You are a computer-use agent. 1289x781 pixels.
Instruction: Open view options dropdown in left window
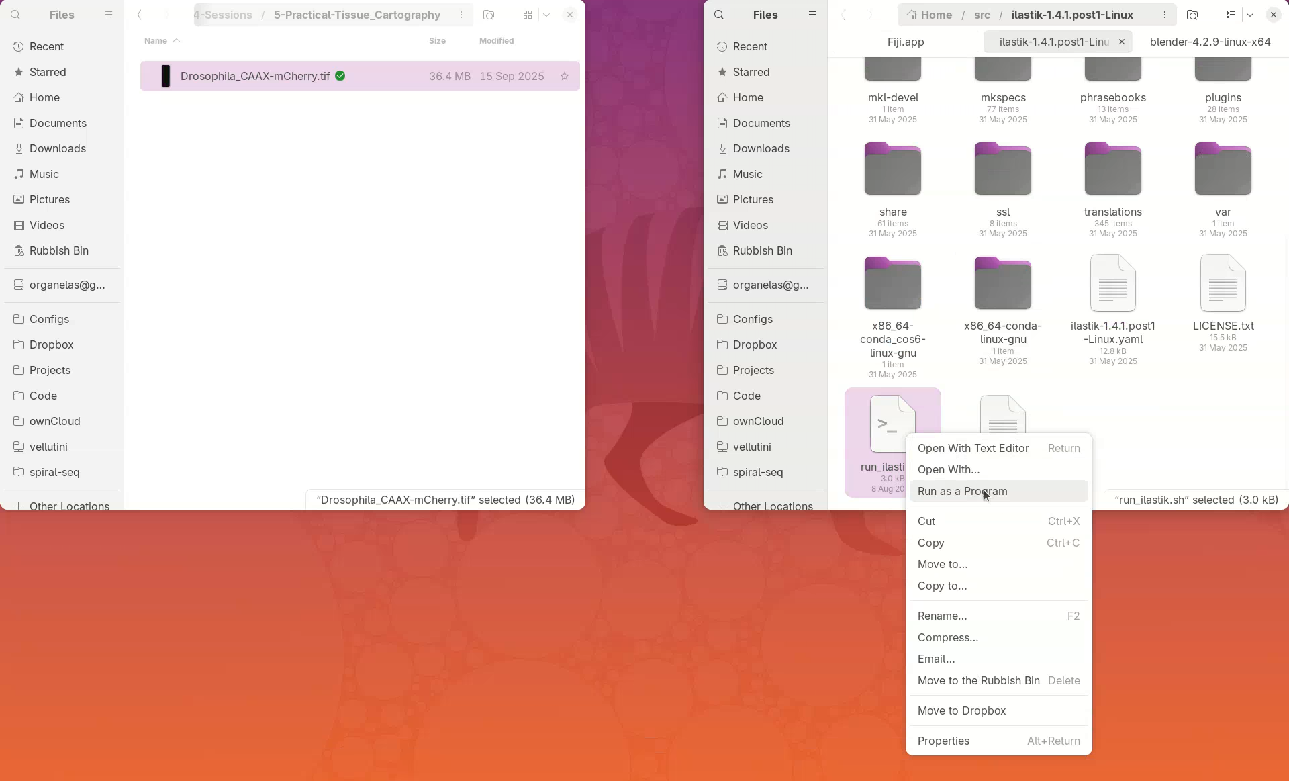click(546, 15)
